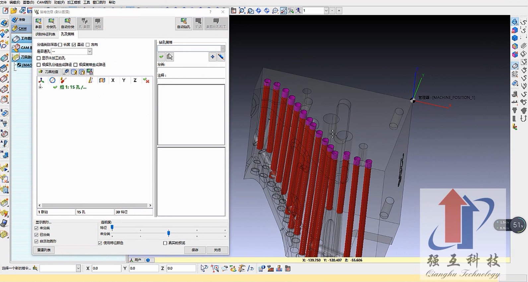Click the gears icon beside 刀具检查
The height and width of the screenshot is (282, 528).
(x=66, y=72)
